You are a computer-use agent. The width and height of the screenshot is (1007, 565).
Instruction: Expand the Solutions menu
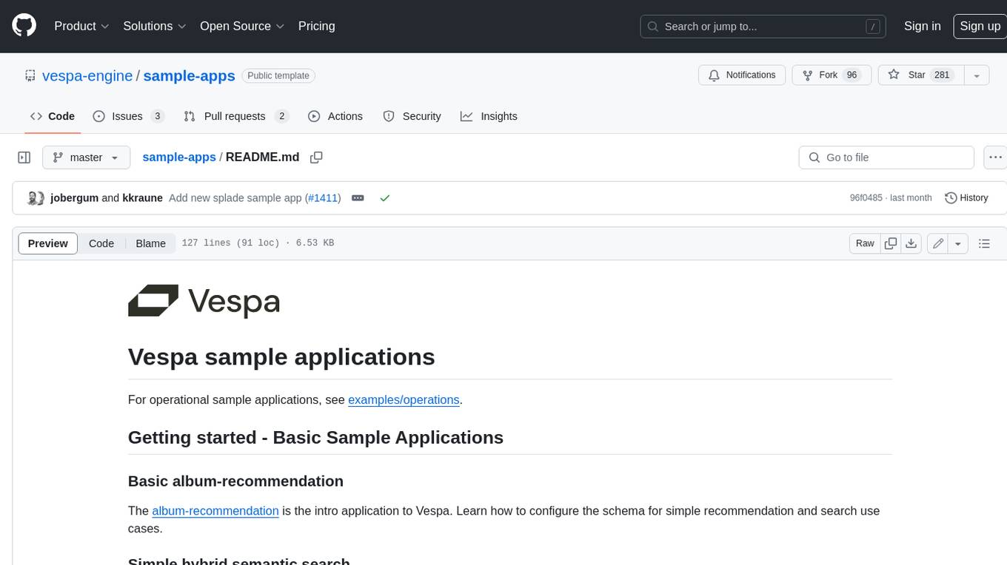(155, 26)
